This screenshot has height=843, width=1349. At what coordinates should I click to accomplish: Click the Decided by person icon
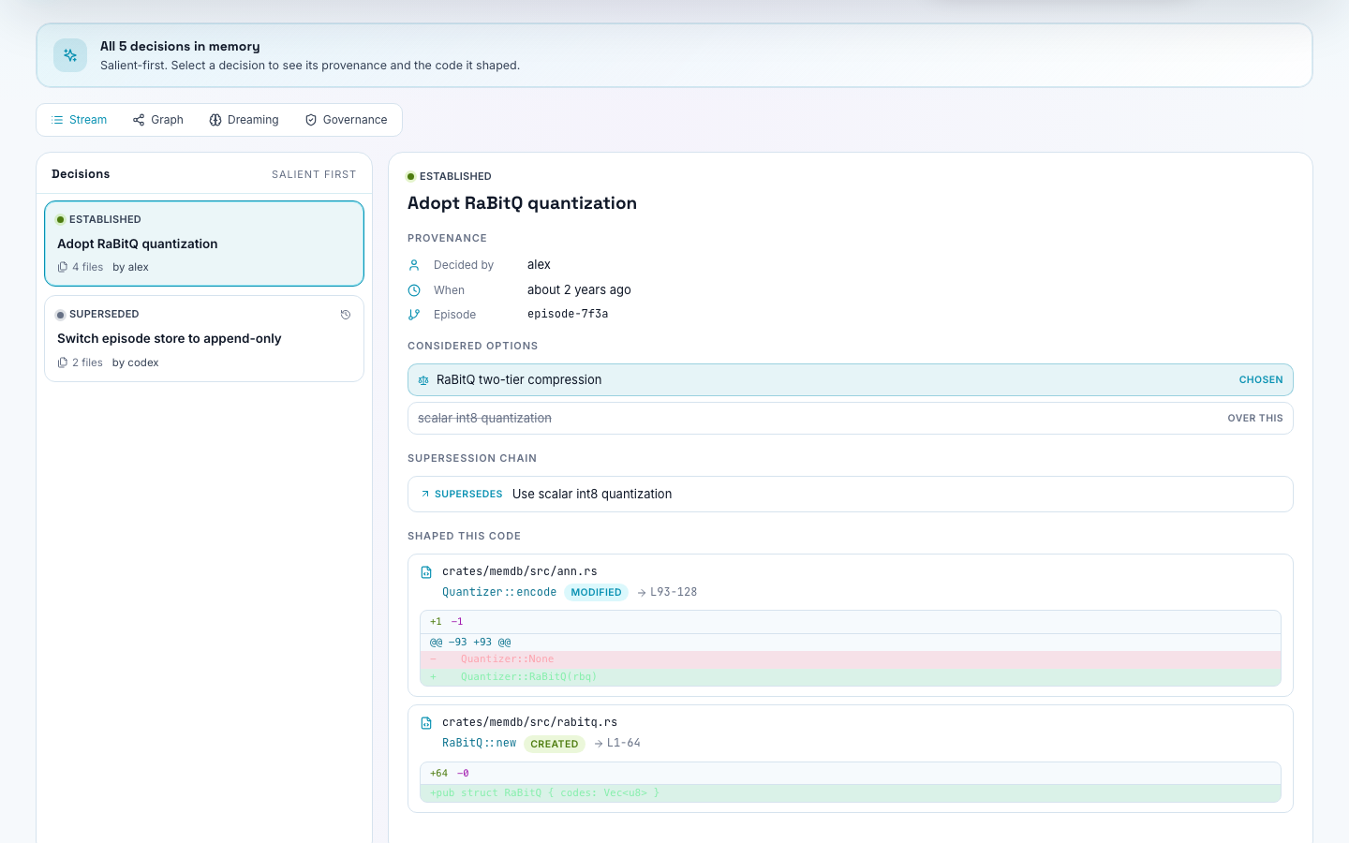pyautogui.click(x=414, y=265)
